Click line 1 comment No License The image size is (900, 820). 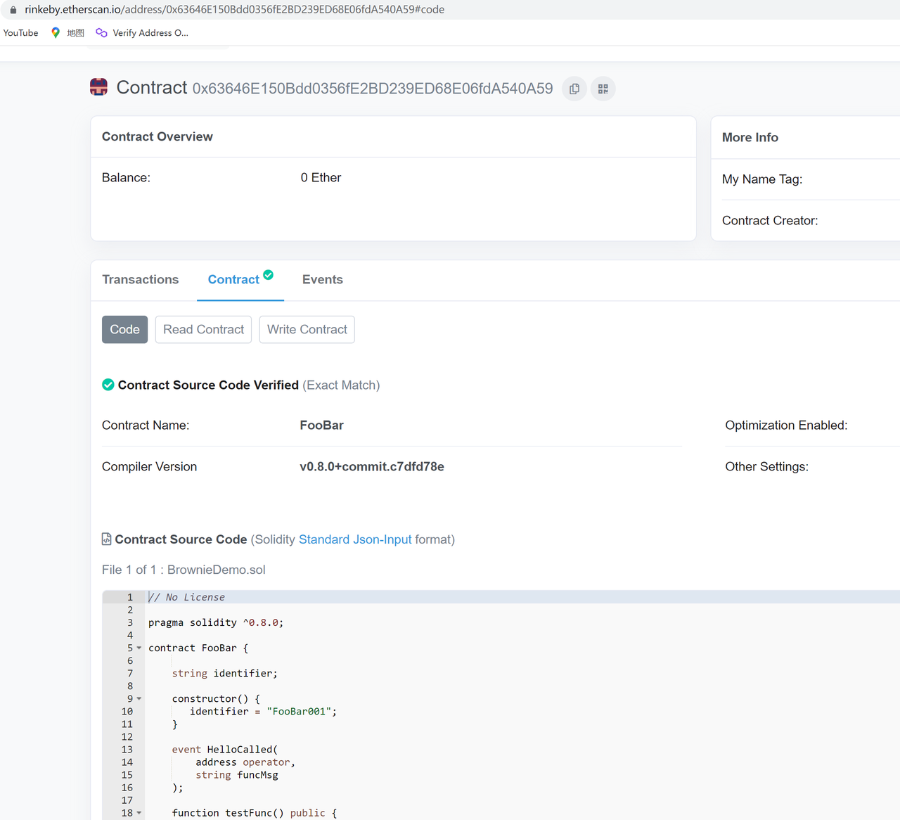click(x=186, y=597)
